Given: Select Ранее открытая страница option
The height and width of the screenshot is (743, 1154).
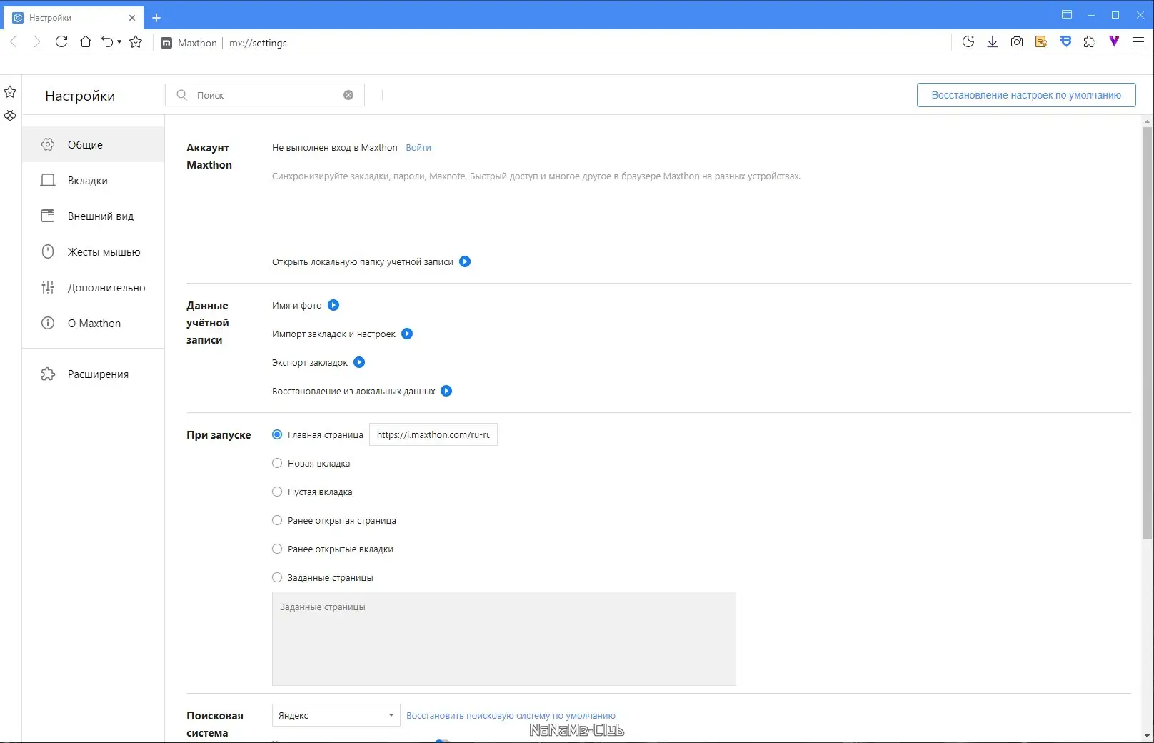Looking at the screenshot, I should pos(277,520).
